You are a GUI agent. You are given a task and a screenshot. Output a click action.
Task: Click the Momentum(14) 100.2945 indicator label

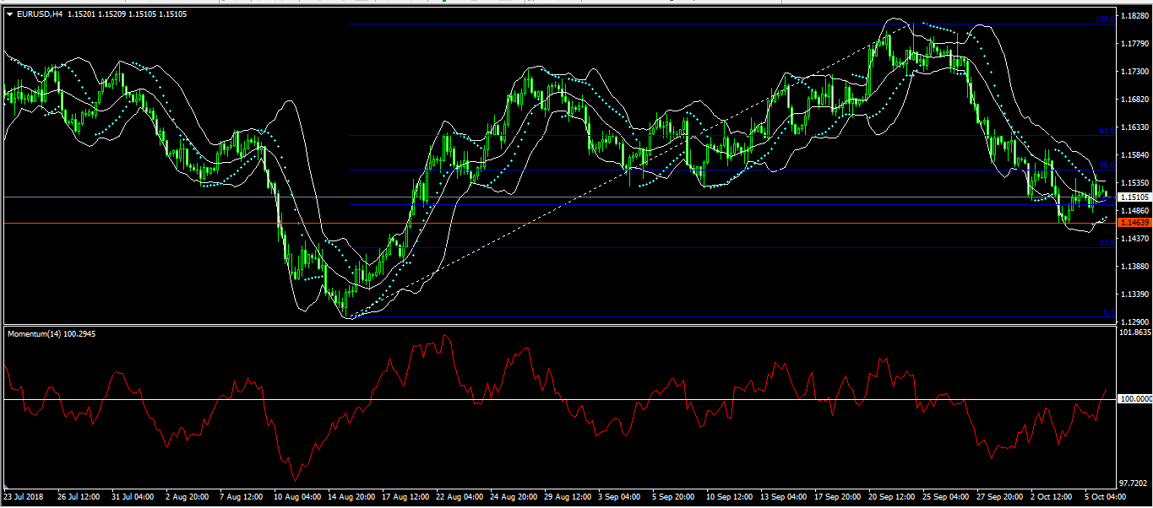pos(50,334)
